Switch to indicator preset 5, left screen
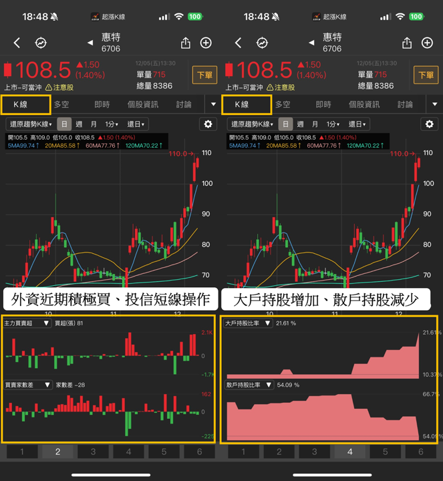The height and width of the screenshot is (481, 443). point(164,452)
